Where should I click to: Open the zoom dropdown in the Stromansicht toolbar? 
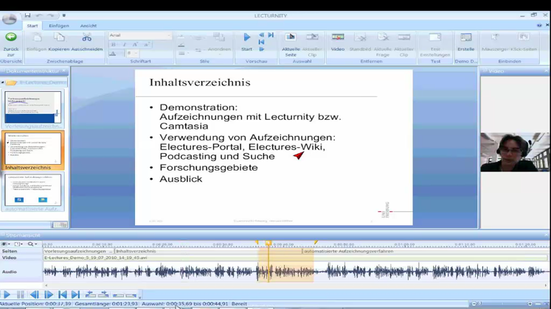coord(32,244)
